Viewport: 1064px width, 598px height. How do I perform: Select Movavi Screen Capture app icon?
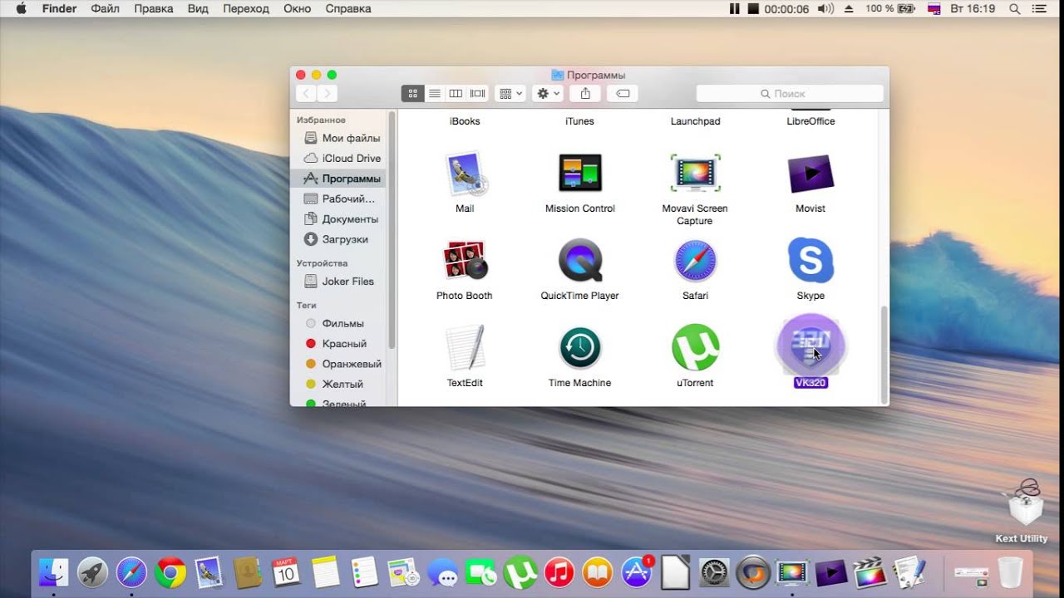pyautogui.click(x=695, y=174)
